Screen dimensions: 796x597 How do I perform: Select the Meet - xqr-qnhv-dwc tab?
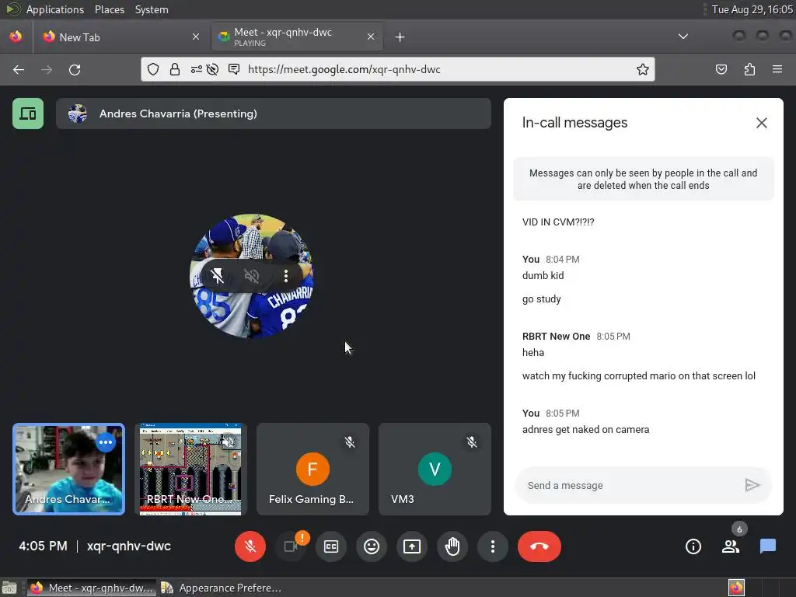297,37
